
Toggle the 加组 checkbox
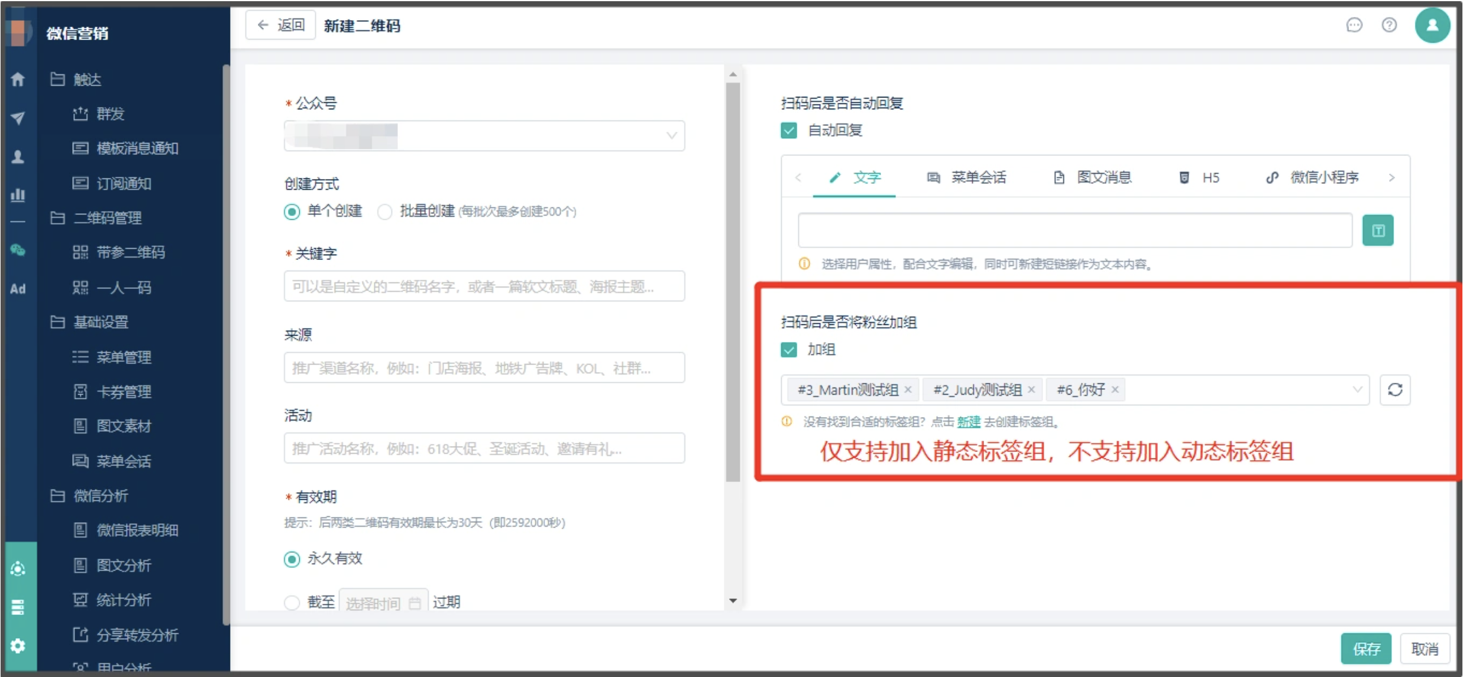pyautogui.click(x=789, y=350)
